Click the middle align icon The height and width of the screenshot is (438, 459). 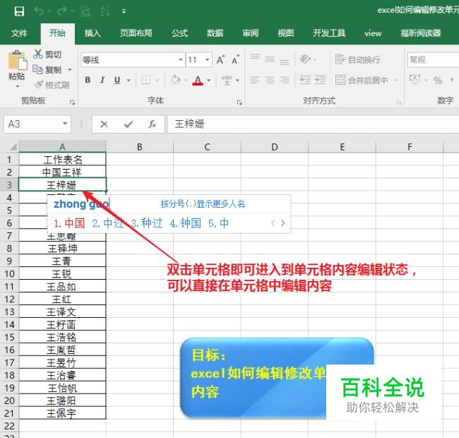coord(270,59)
